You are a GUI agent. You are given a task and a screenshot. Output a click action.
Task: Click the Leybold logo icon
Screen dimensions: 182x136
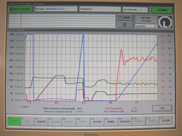pos(165,22)
